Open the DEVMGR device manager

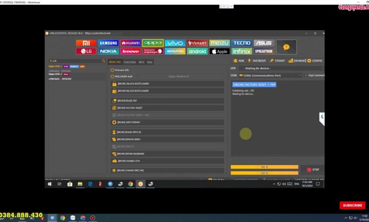(297, 60)
